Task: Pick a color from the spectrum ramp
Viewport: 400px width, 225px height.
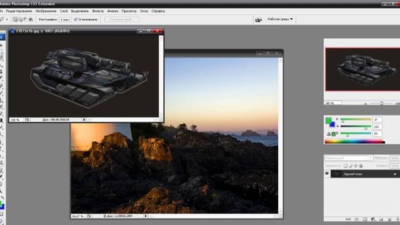Action: [x=354, y=142]
